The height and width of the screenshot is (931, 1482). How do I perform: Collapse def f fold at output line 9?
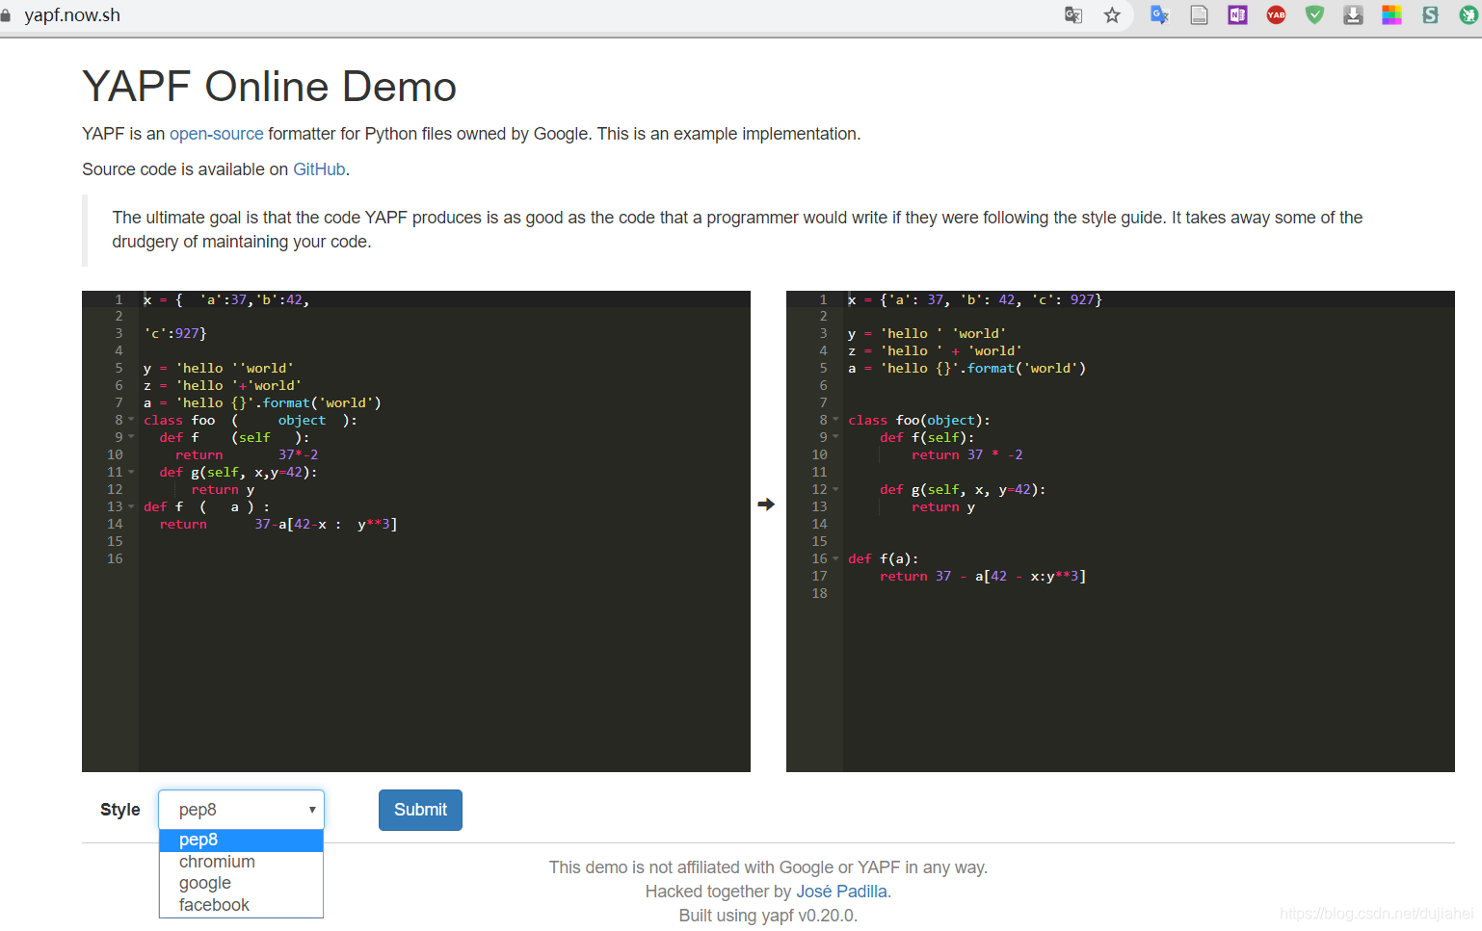click(x=836, y=437)
